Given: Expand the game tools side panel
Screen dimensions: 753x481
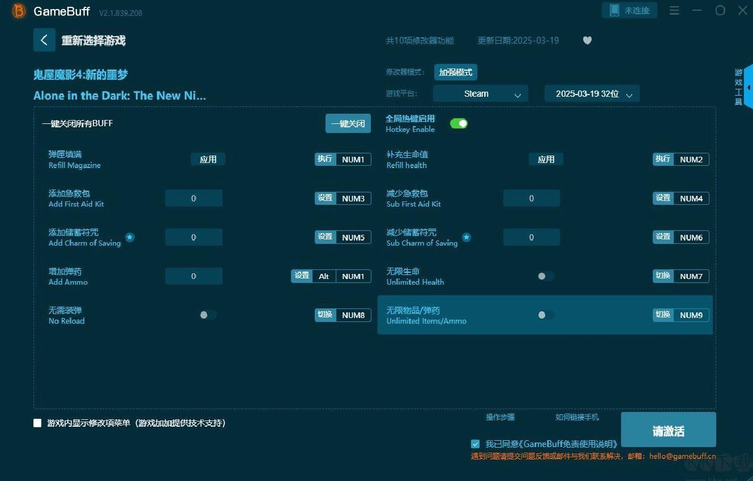Looking at the screenshot, I should [x=748, y=87].
